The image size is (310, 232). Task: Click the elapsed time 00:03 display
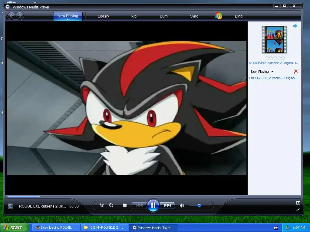[x=74, y=206]
